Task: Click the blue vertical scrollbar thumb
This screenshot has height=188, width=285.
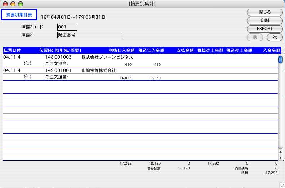Action: pos(280,59)
